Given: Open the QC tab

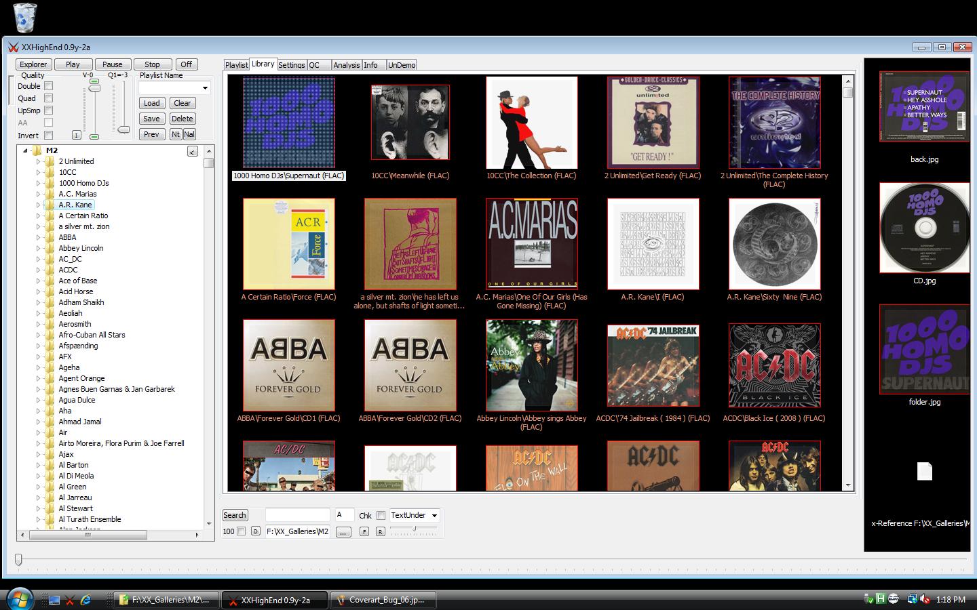Looking at the screenshot, I should [319, 65].
